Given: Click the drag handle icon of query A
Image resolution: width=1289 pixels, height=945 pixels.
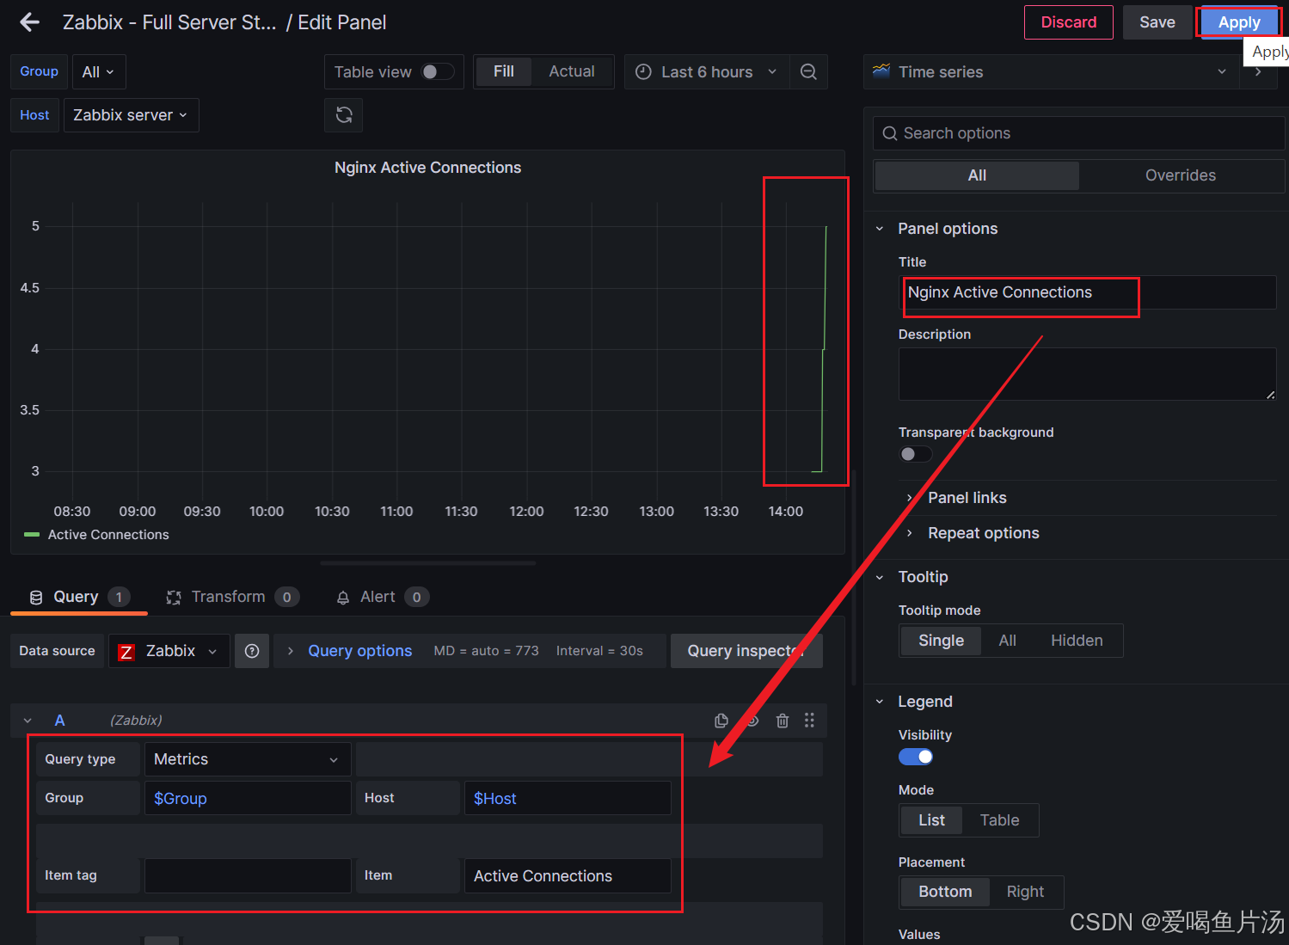Looking at the screenshot, I should coord(809,721).
